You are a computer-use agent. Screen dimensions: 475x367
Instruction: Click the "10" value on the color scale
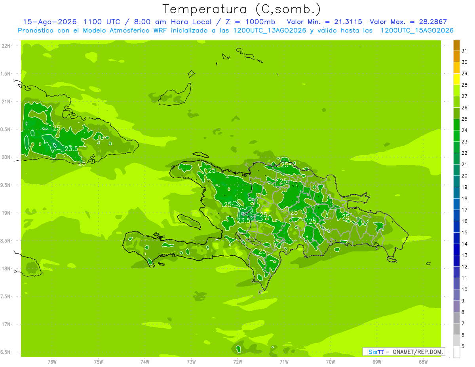[x=465, y=289]
